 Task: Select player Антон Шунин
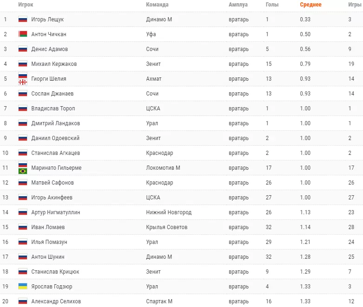pyautogui.click(x=48, y=257)
